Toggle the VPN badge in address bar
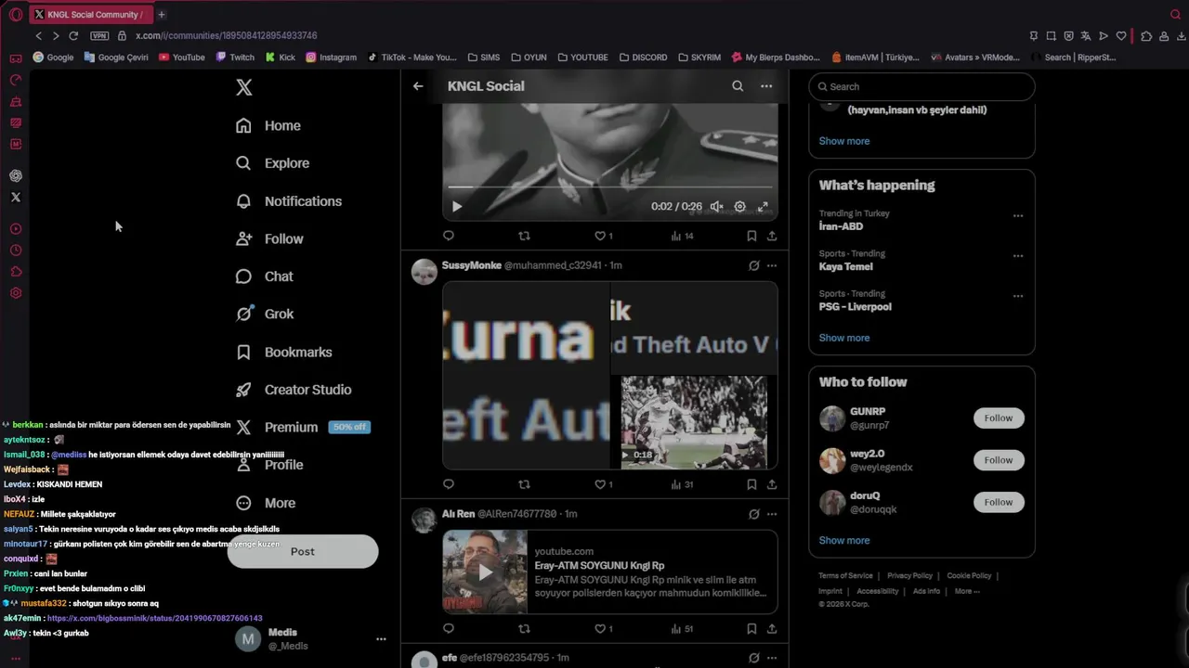The height and width of the screenshot is (668, 1189). [99, 36]
